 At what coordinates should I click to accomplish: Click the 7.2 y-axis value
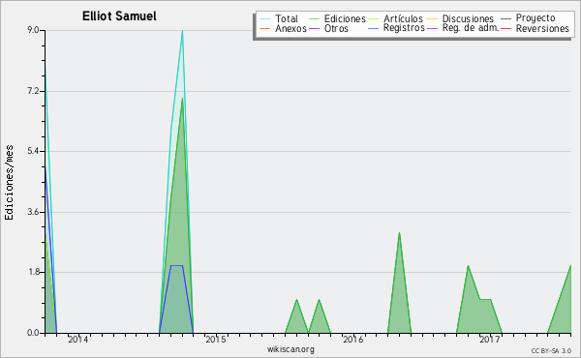coord(33,91)
